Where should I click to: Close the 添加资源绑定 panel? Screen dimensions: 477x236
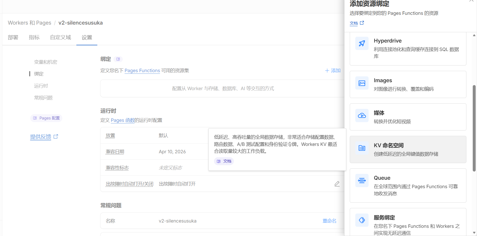471,1
